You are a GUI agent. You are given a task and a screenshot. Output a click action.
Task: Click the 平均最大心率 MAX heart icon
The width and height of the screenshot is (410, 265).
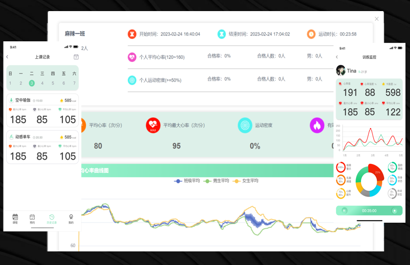[x=153, y=124]
